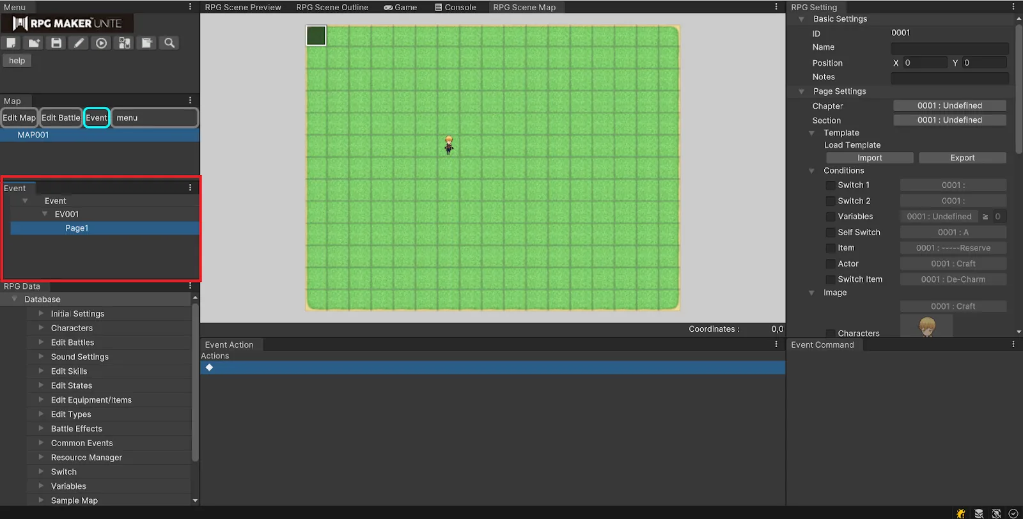The height and width of the screenshot is (519, 1023).
Task: Tick the Self Switch condition checkbox
Action: [831, 233]
